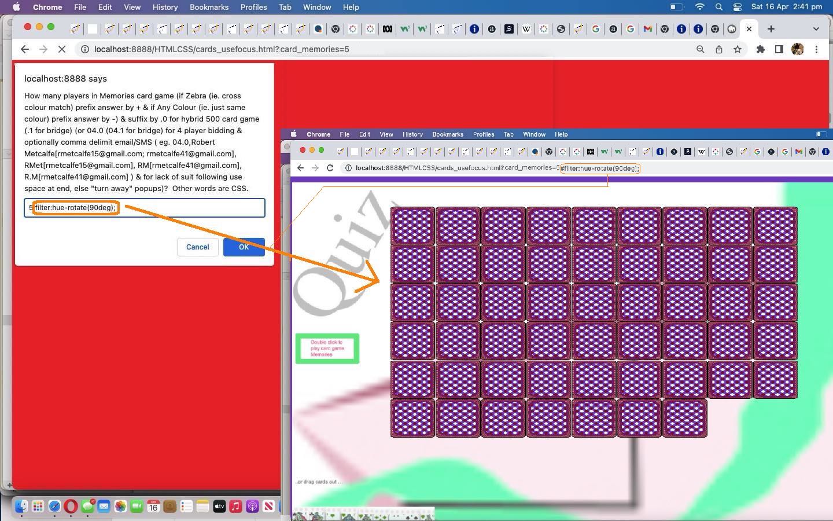This screenshot has width=833, height=521.
Task: Open the macOS Control Center
Action: point(738,7)
